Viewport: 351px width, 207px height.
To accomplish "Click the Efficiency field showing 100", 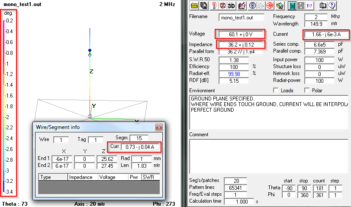I will [234, 67].
